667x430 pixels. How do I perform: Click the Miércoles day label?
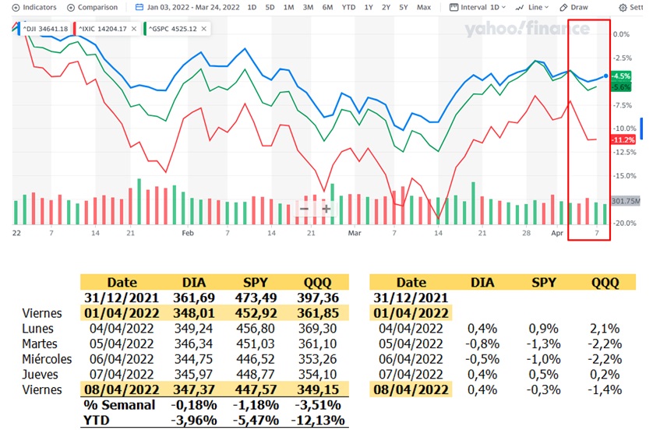tap(47, 359)
